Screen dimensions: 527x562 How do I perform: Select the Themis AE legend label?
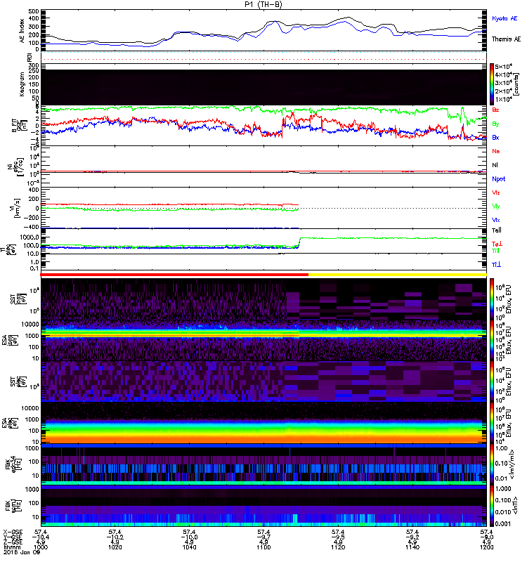click(506, 39)
